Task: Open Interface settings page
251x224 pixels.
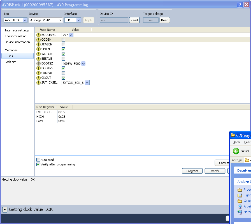Action: 17,30
